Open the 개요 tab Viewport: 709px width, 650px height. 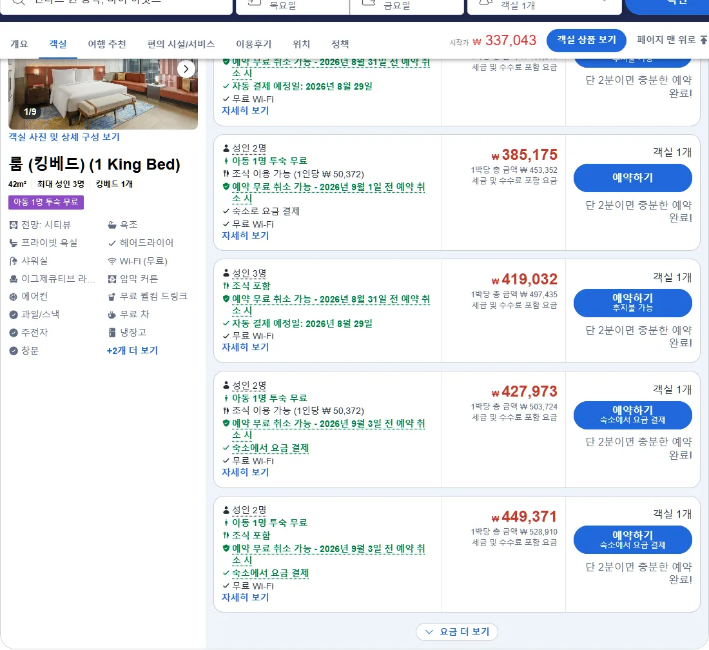tap(19, 44)
